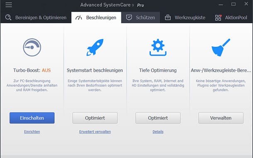Click the Tiefe Optimierung heading
Screen dimensions: 253x158
click(158, 70)
